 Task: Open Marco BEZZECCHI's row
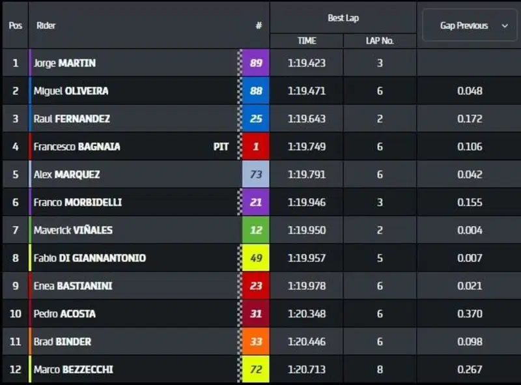262,369
